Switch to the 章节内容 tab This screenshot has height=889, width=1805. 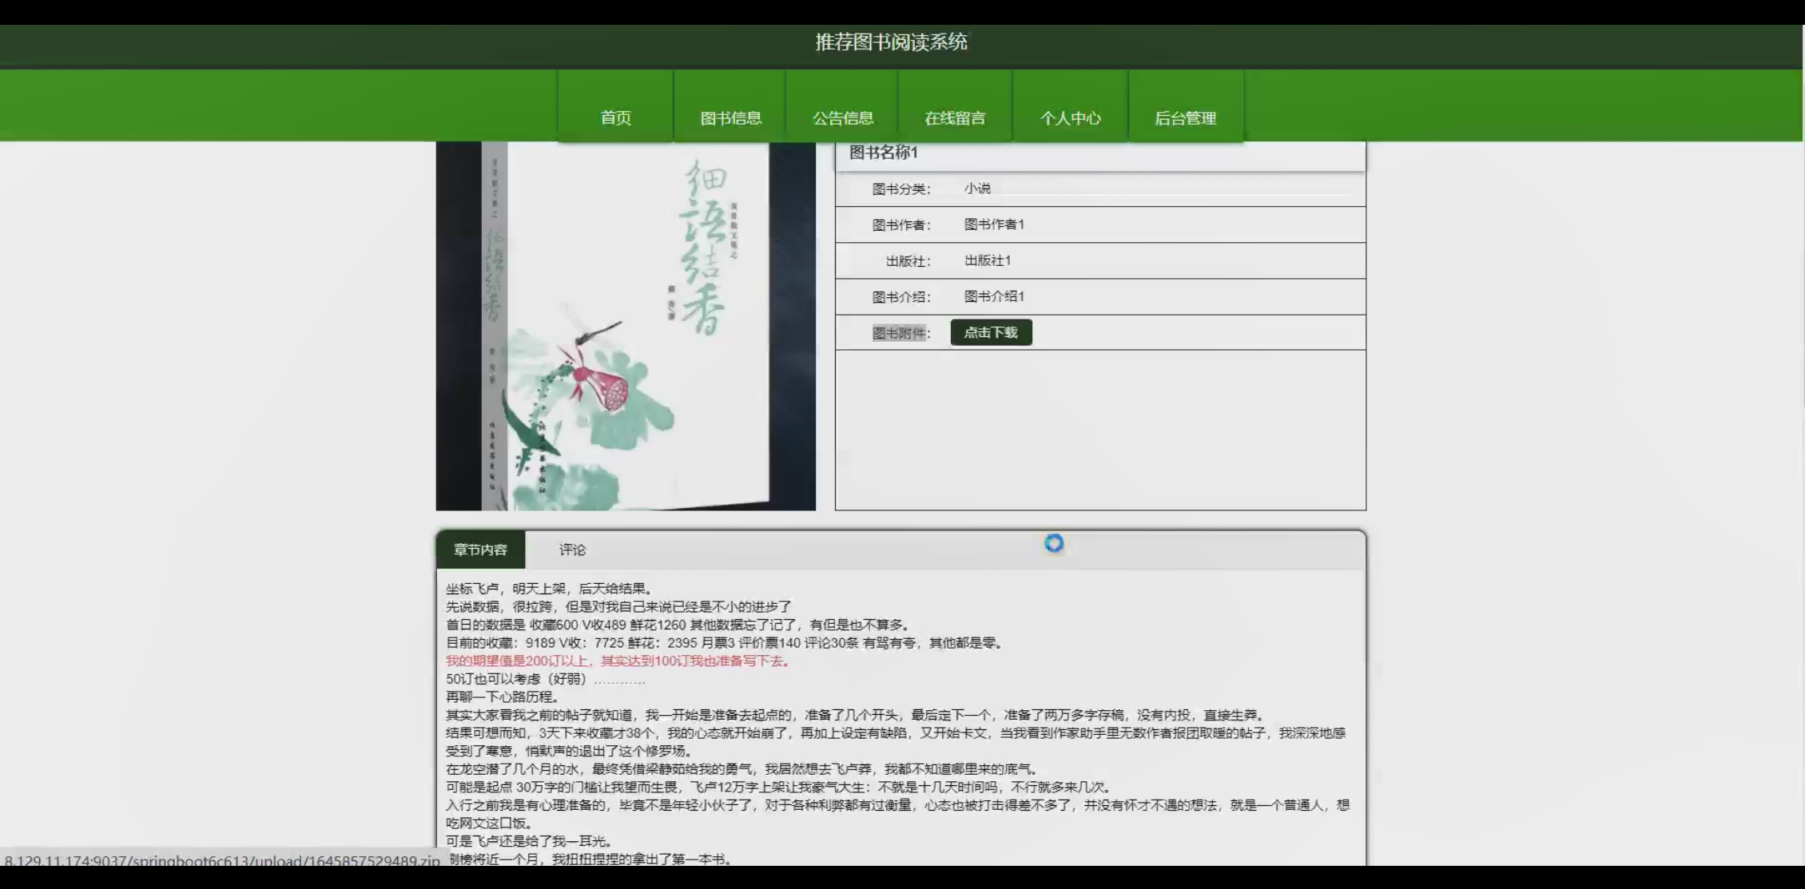[x=480, y=550]
